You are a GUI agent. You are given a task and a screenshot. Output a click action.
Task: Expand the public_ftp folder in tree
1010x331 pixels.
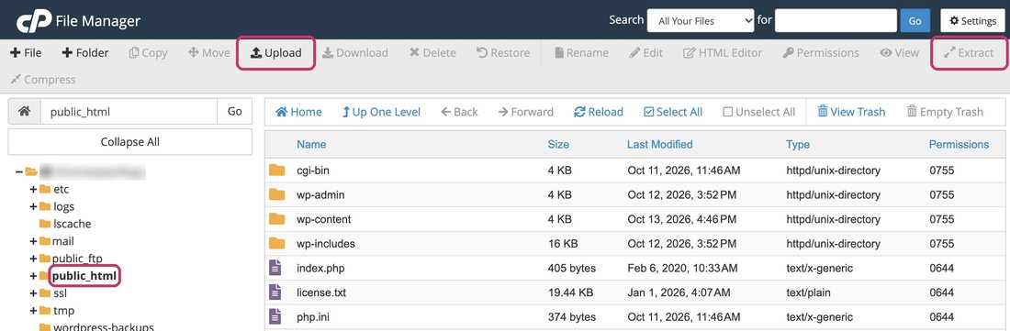[x=33, y=259]
